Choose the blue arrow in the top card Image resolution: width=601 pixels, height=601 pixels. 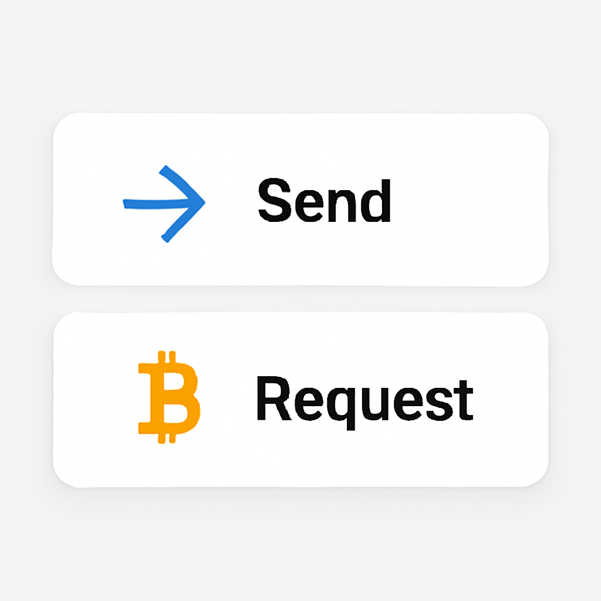point(164,204)
